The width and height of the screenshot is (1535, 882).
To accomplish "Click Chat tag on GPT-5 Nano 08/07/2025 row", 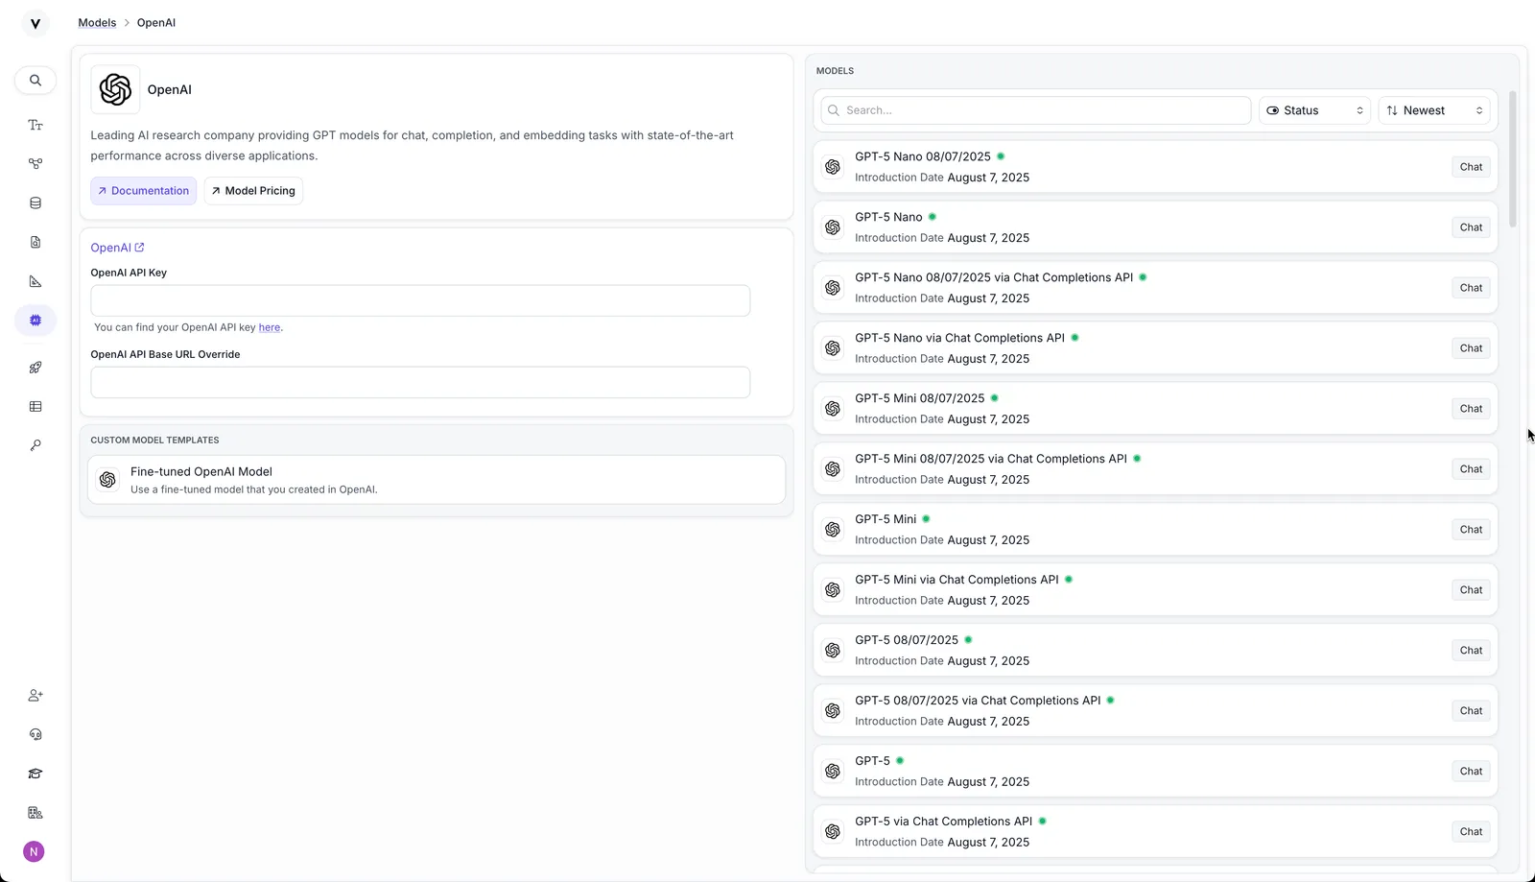I will click(x=1471, y=167).
